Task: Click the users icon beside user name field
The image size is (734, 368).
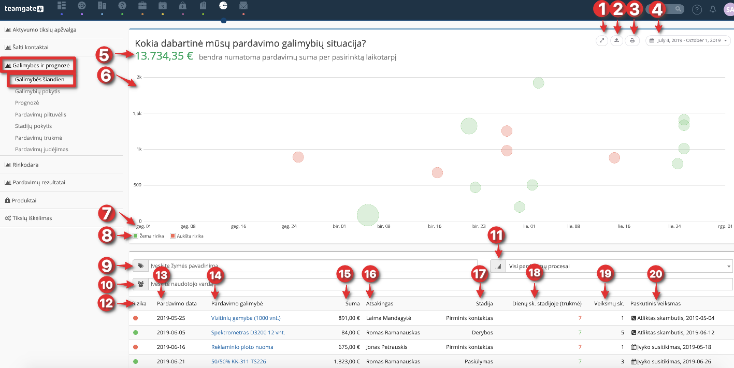Action: click(140, 284)
